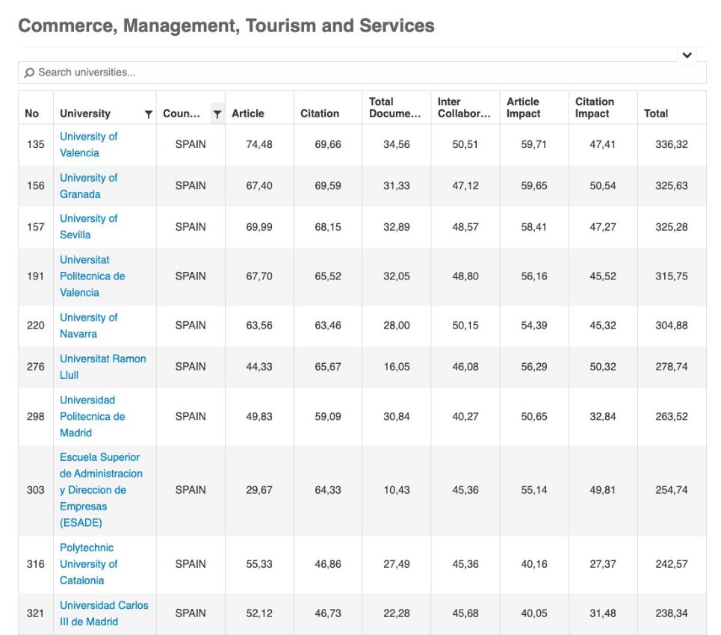This screenshot has height=635, width=721.
Task: Select the total value 242,57
Action: (672, 564)
